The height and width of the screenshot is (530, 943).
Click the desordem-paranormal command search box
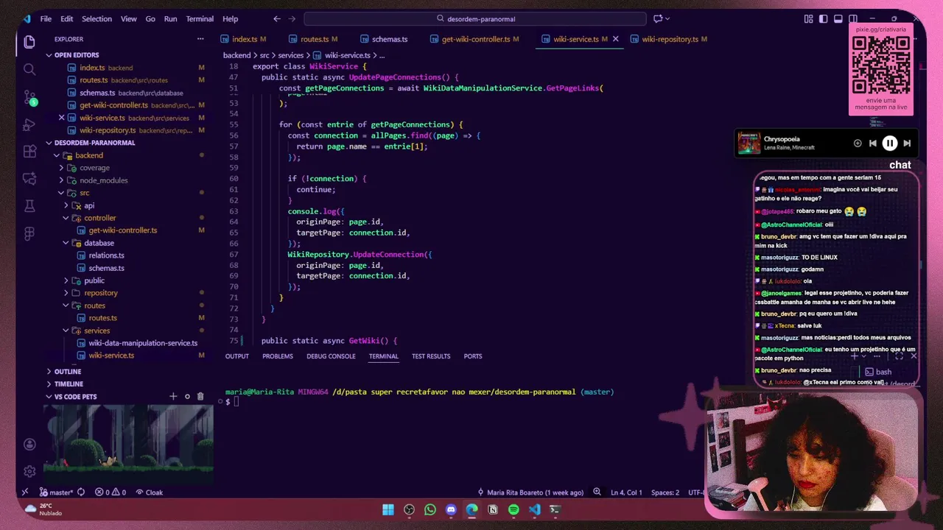[475, 19]
